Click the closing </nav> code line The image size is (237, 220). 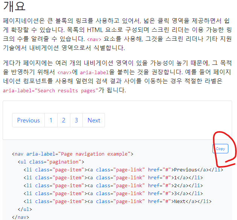pos(20,217)
